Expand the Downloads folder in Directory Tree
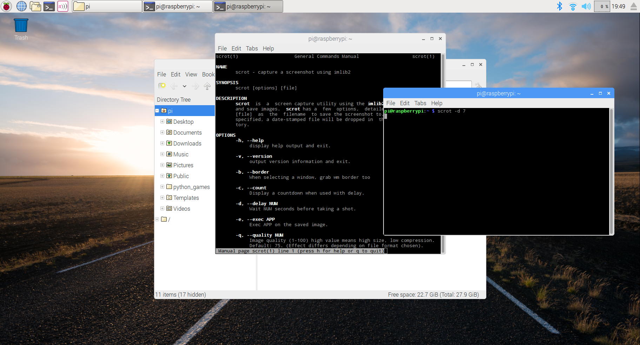Image resolution: width=640 pixels, height=345 pixels. coord(162,143)
